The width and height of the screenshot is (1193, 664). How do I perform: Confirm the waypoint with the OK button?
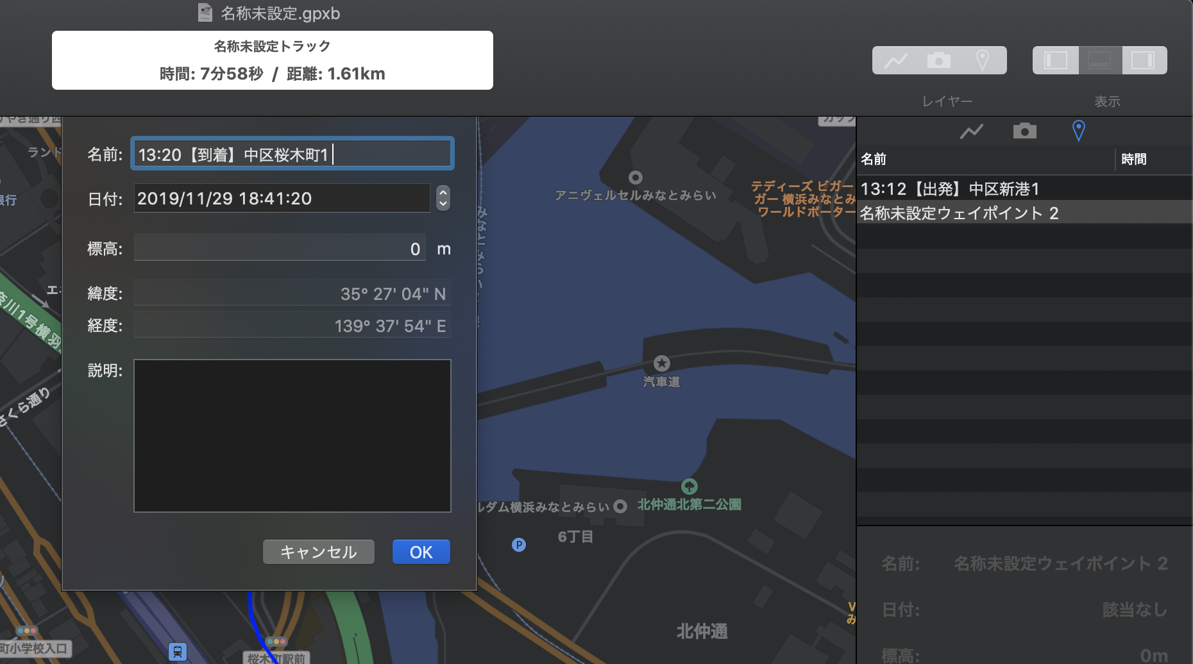pyautogui.click(x=421, y=552)
